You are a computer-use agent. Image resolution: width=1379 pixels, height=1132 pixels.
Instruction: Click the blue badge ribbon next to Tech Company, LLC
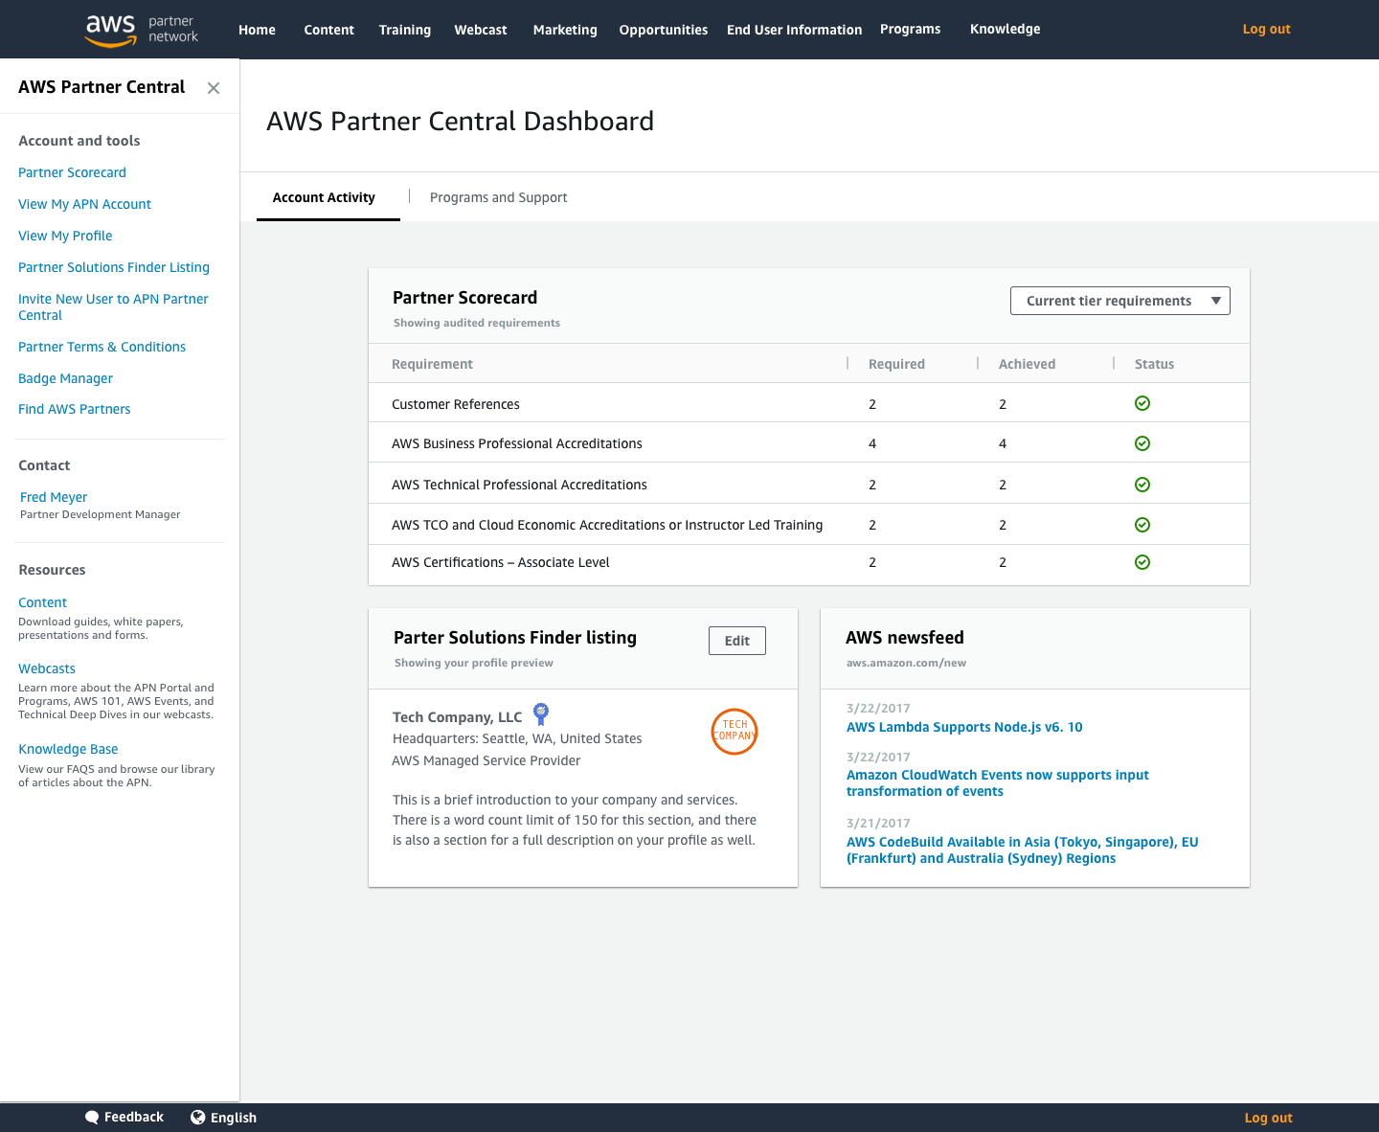click(x=541, y=714)
